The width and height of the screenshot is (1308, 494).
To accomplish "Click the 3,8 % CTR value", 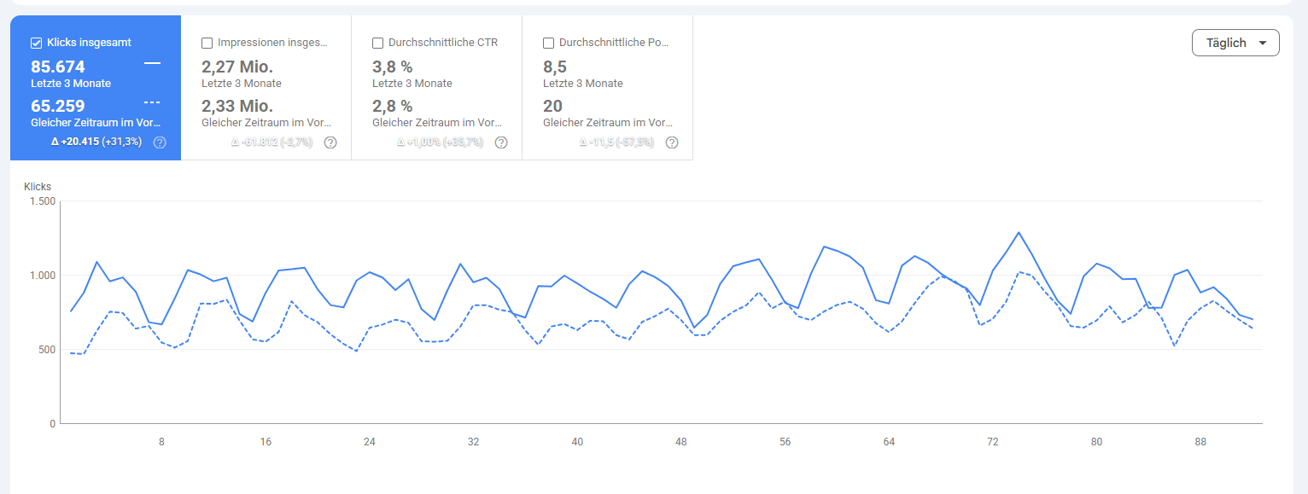I will (x=393, y=67).
